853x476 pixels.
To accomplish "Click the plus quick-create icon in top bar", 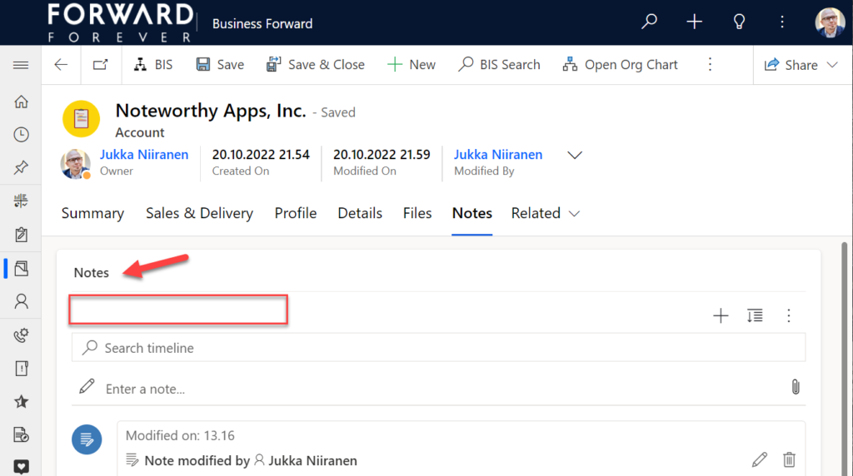I will tap(694, 22).
